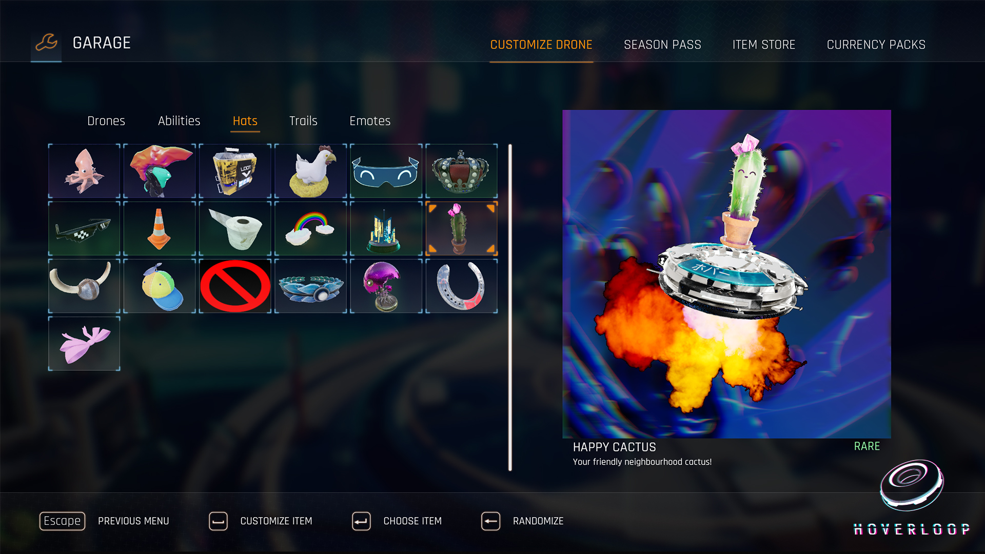Select the rainbow with clouds hat
This screenshot has width=985, height=554.
point(311,228)
